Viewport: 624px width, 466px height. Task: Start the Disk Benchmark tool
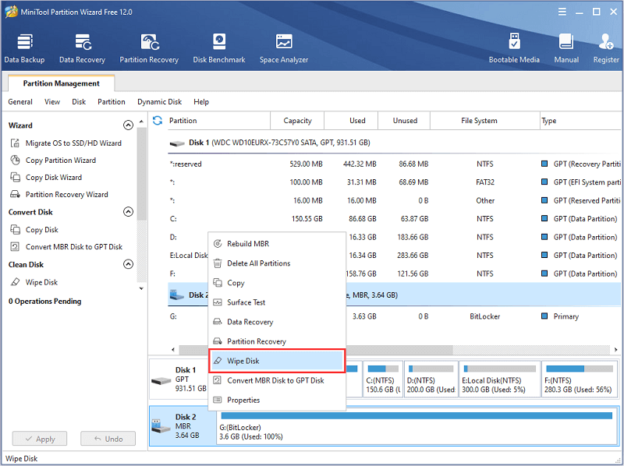[219, 48]
